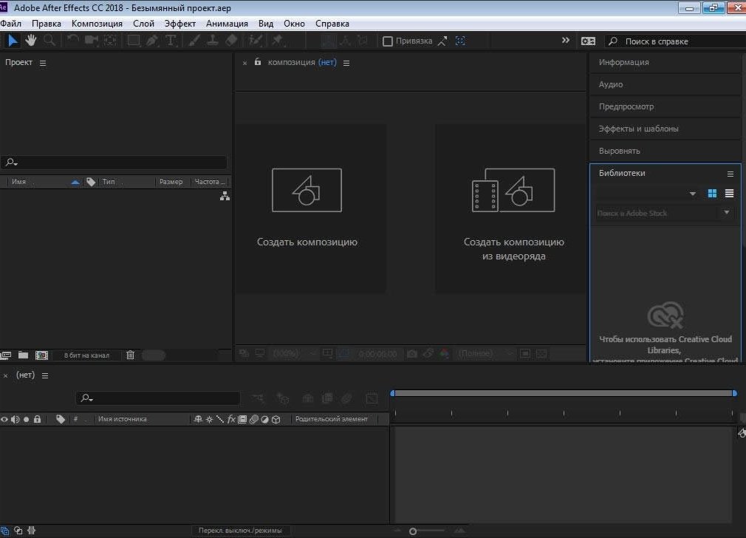Choose the Type (T) tool
This screenshot has width=746, height=538.
(171, 41)
